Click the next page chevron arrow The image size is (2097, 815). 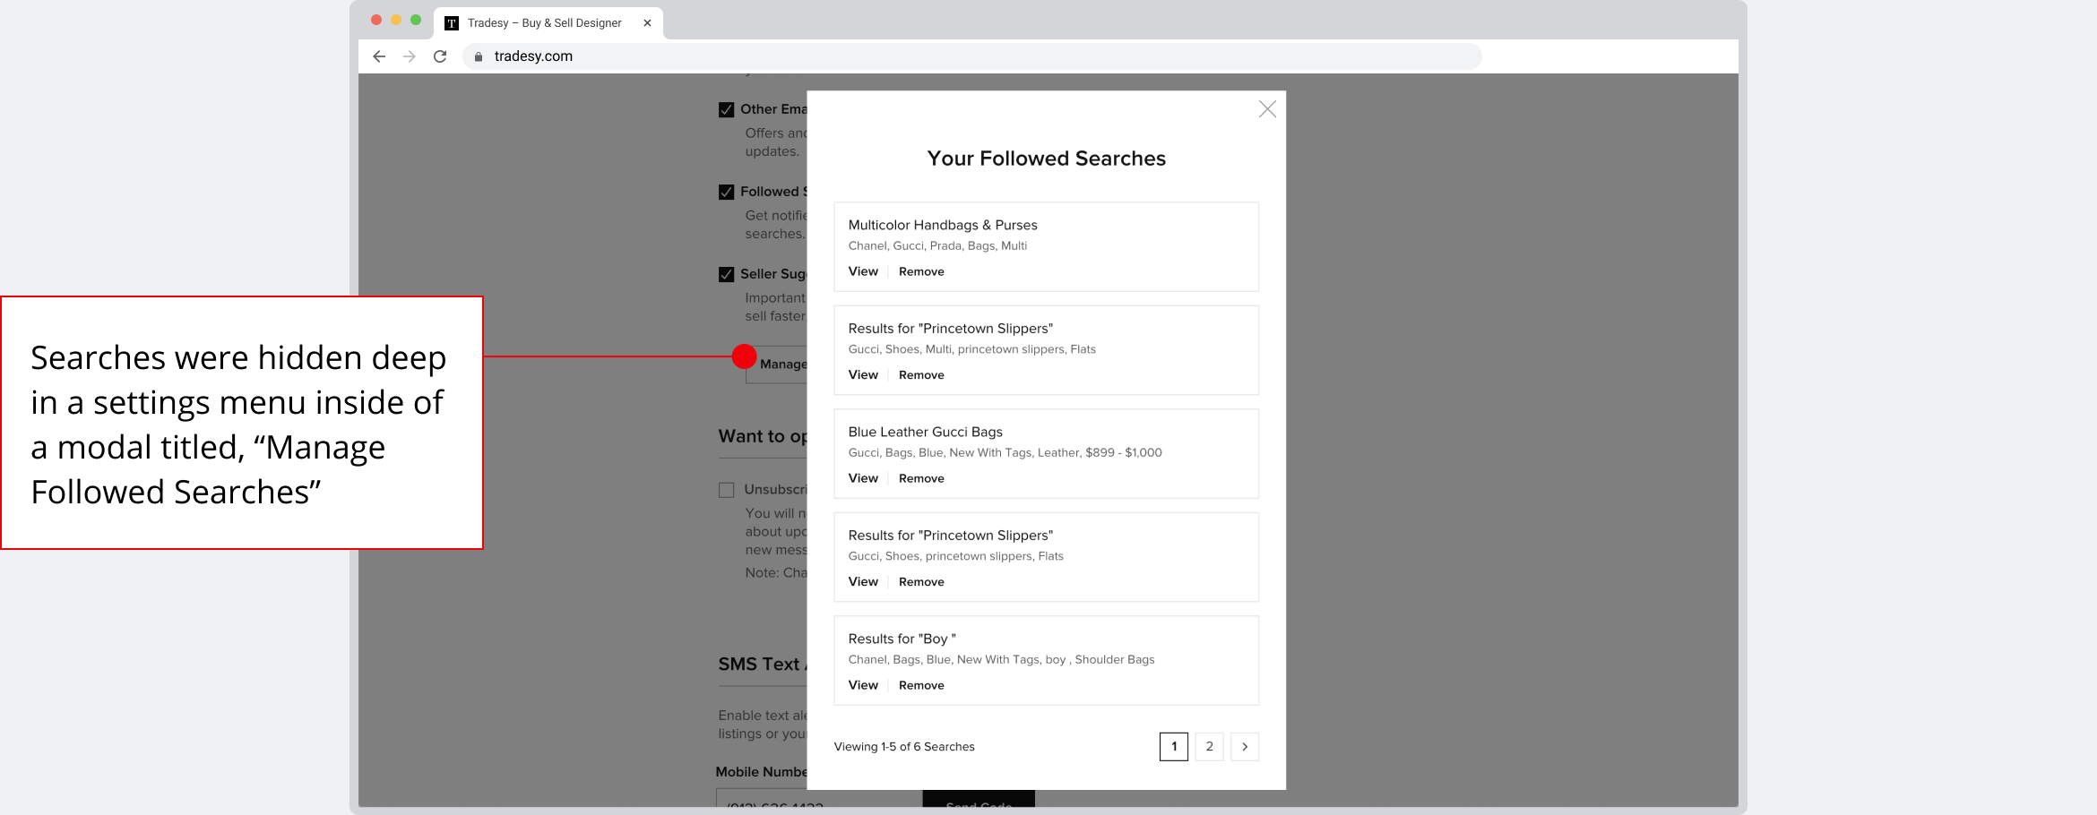click(x=1245, y=747)
